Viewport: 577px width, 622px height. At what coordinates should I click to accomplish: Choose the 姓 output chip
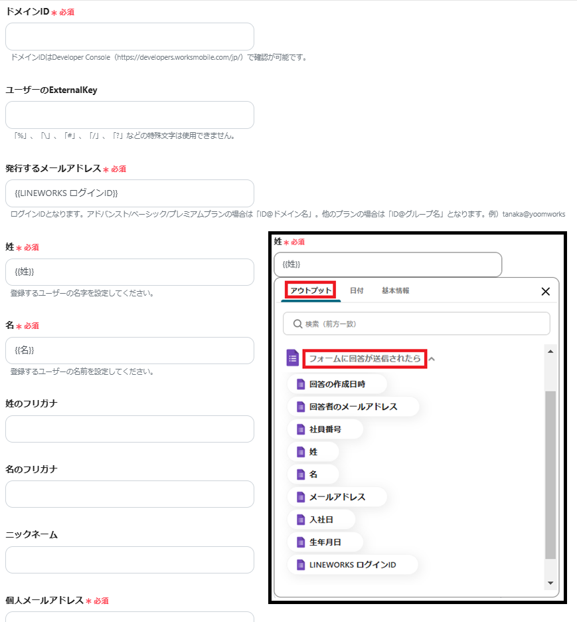coord(313,452)
